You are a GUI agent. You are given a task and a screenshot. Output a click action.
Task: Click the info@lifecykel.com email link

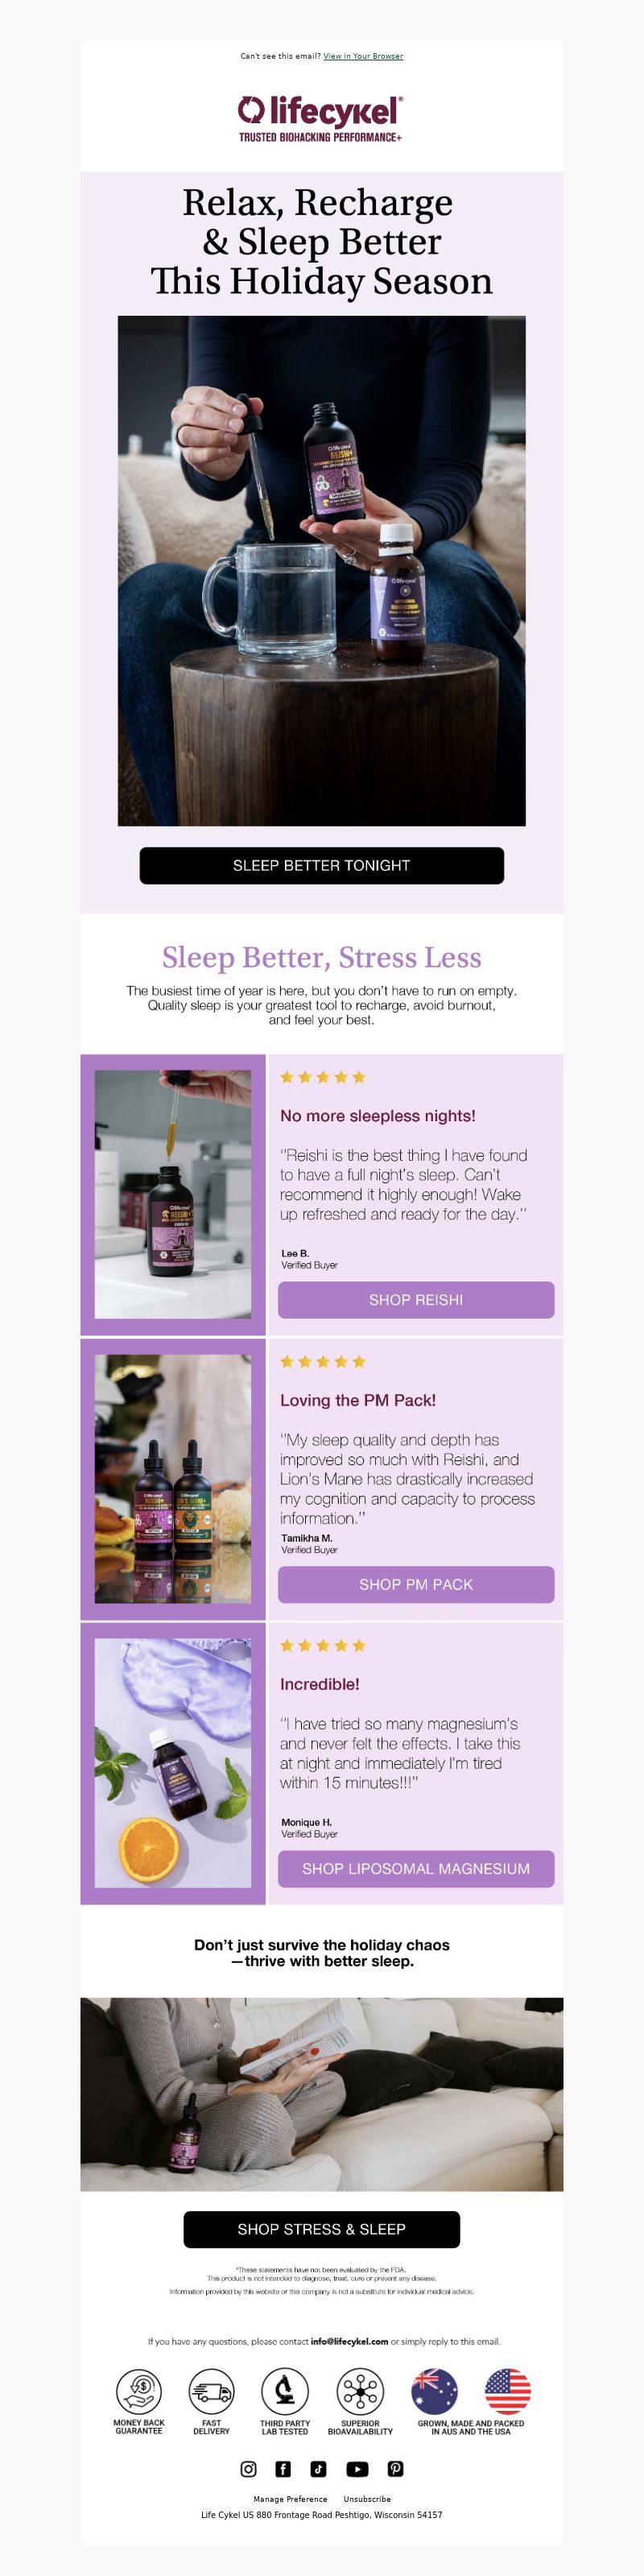(349, 2341)
